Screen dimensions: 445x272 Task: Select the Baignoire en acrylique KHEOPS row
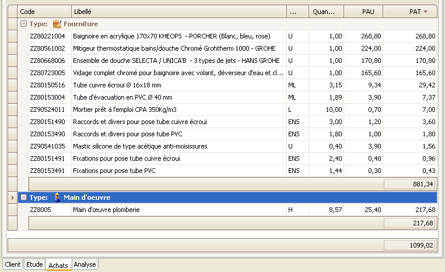pyautogui.click(x=171, y=36)
